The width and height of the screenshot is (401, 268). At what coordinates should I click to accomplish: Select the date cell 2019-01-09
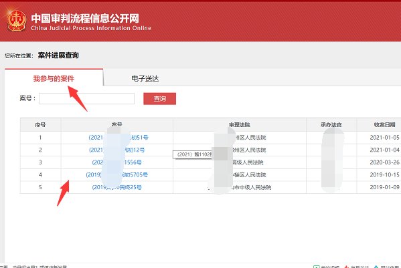coord(385,187)
